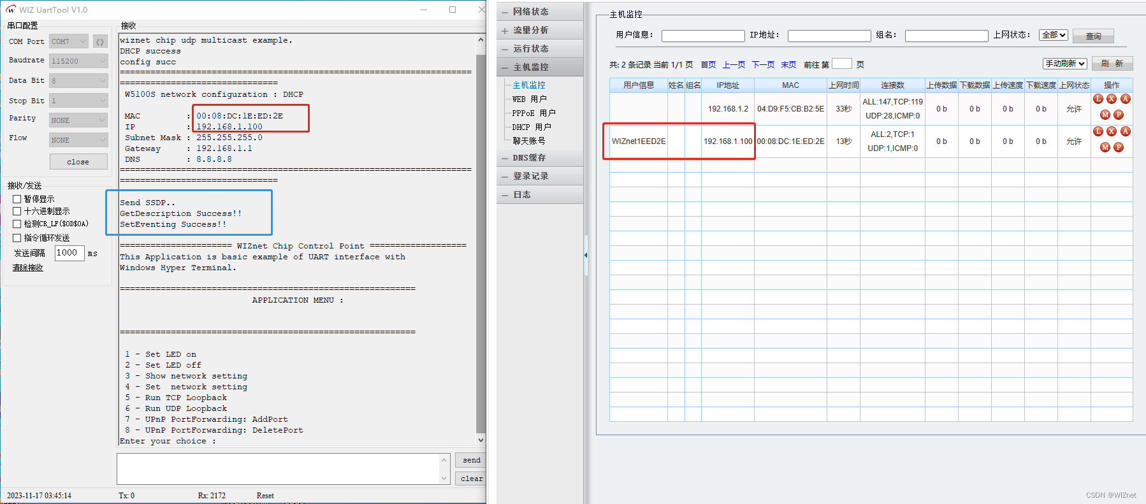
Task: Click the 连接数 column header
Action: coord(892,85)
